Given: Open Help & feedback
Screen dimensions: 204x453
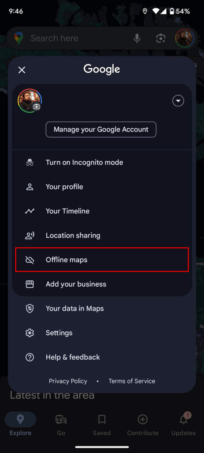Looking at the screenshot, I should 73,357.
